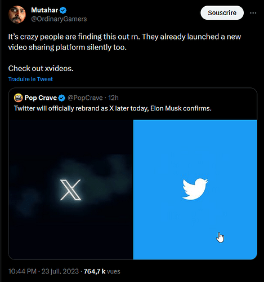Click Mutahar's blue verified badge
This screenshot has width=264, height=282.
63,10
